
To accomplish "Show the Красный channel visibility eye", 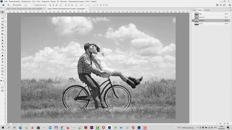I will (193, 17).
